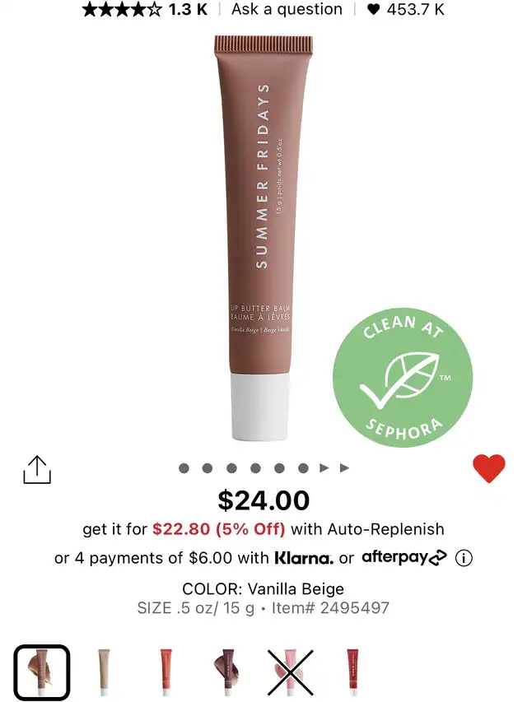The height and width of the screenshot is (702, 527).
Task: Toggle the red heart favorite button
Action: click(489, 468)
